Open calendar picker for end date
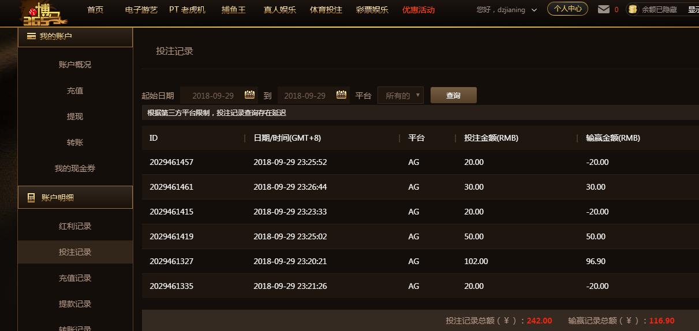 pos(342,95)
